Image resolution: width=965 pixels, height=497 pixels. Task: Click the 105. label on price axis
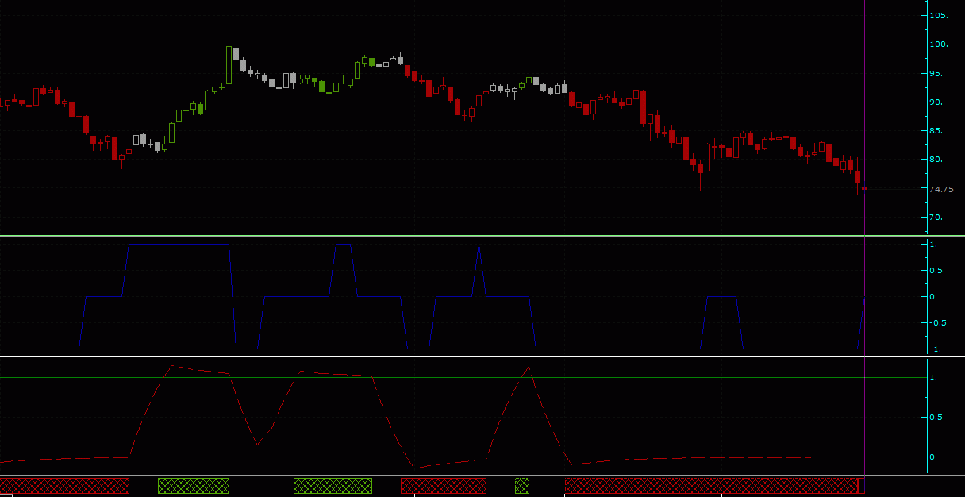pos(939,16)
